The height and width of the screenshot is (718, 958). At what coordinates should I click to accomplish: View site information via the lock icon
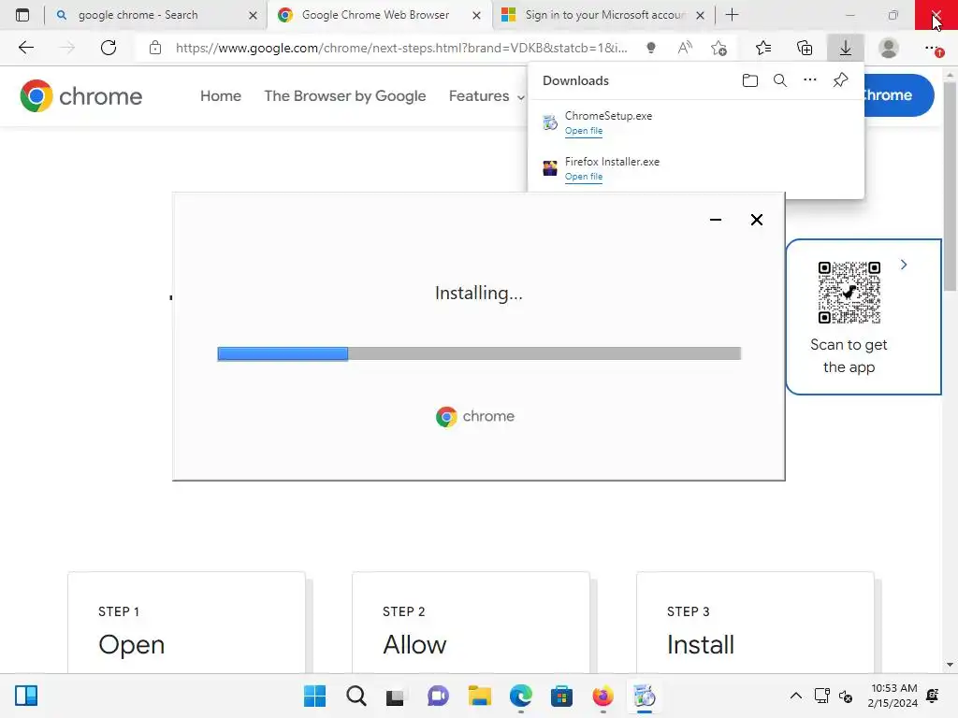pos(155,48)
